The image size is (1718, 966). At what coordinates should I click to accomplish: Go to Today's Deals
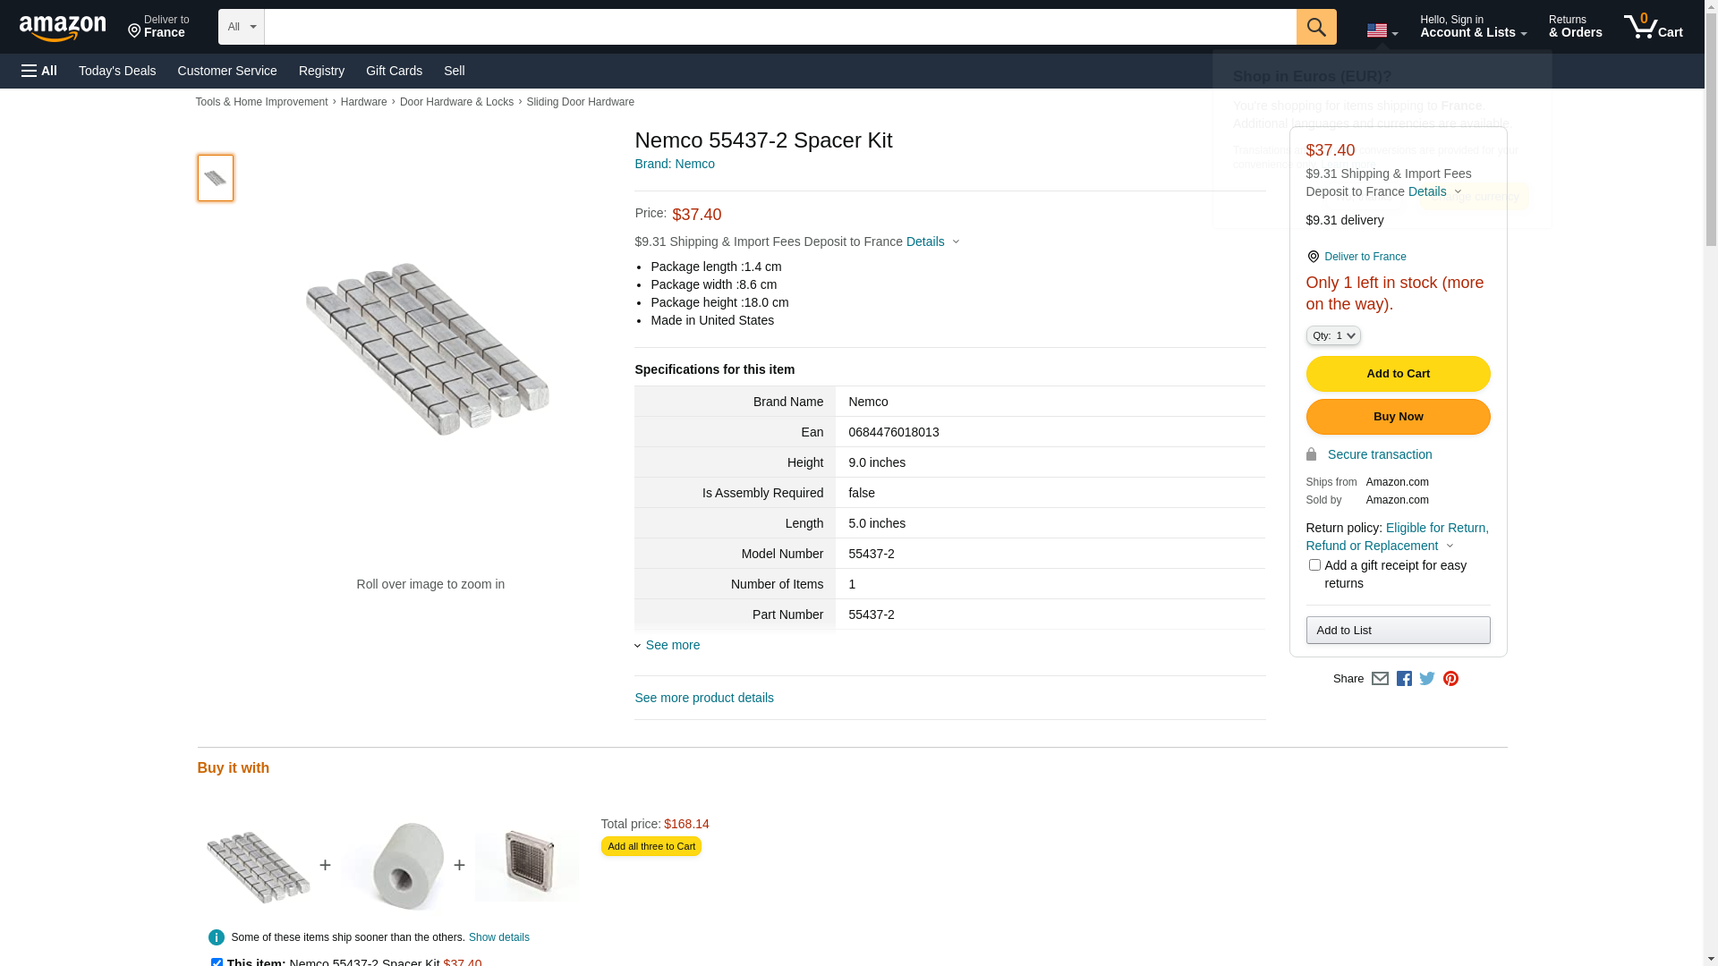117,71
